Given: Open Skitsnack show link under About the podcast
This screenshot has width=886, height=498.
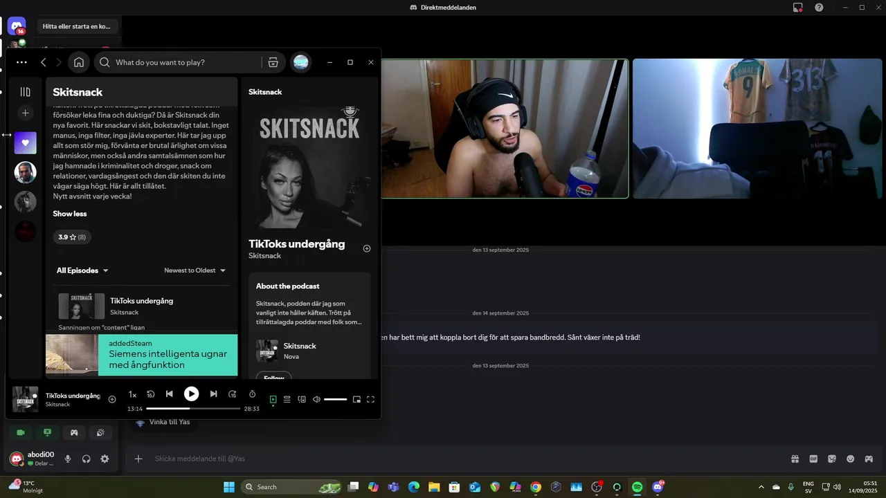Looking at the screenshot, I should pyautogui.click(x=300, y=346).
